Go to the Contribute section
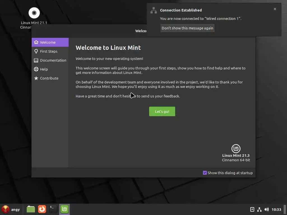The width and height of the screenshot is (287, 215). click(50, 78)
